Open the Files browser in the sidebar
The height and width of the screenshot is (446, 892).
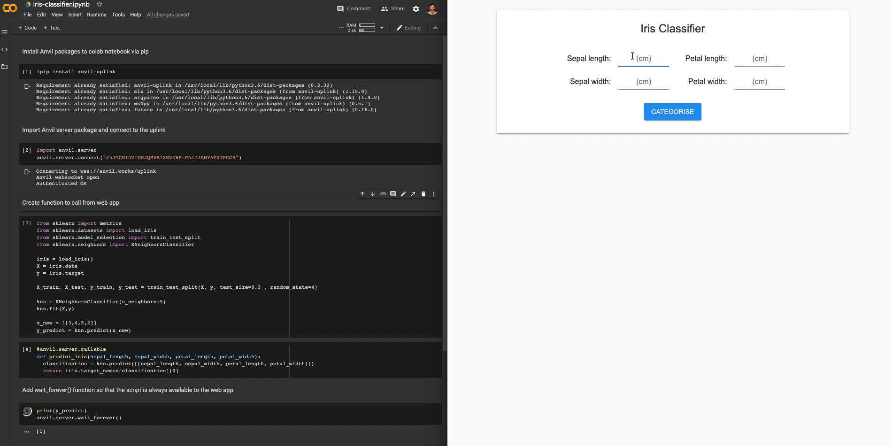pyautogui.click(x=5, y=67)
